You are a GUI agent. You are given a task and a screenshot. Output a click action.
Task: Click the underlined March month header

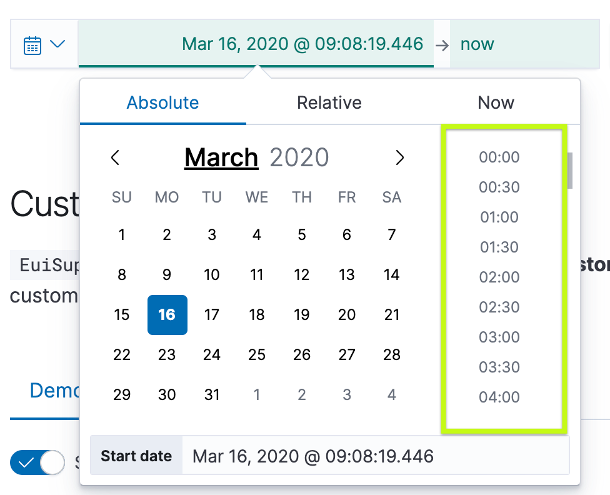coord(221,157)
